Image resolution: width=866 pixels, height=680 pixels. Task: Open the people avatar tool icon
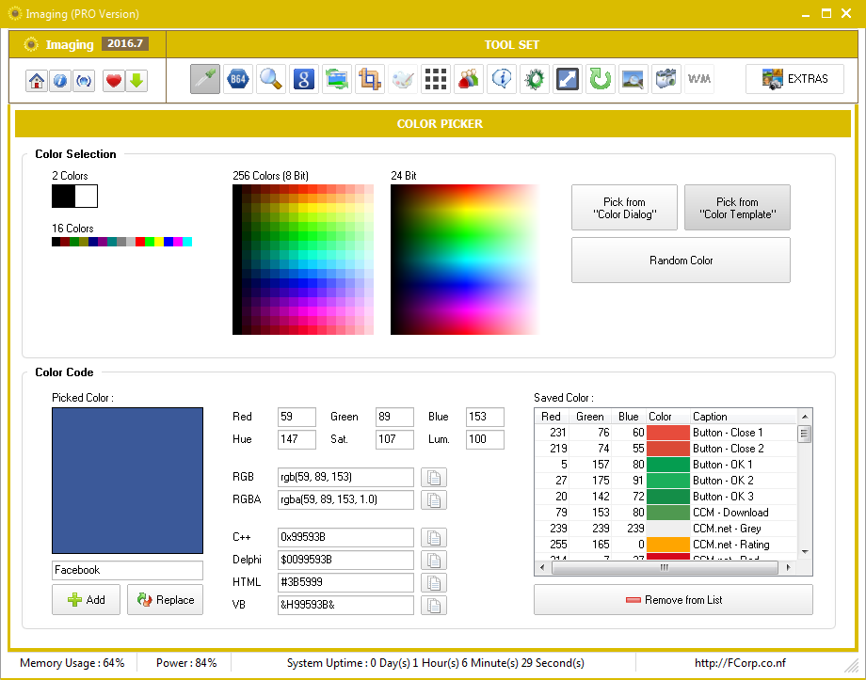(469, 79)
